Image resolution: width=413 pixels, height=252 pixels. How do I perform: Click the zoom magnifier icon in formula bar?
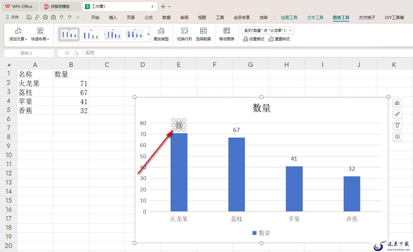[x=67, y=53]
